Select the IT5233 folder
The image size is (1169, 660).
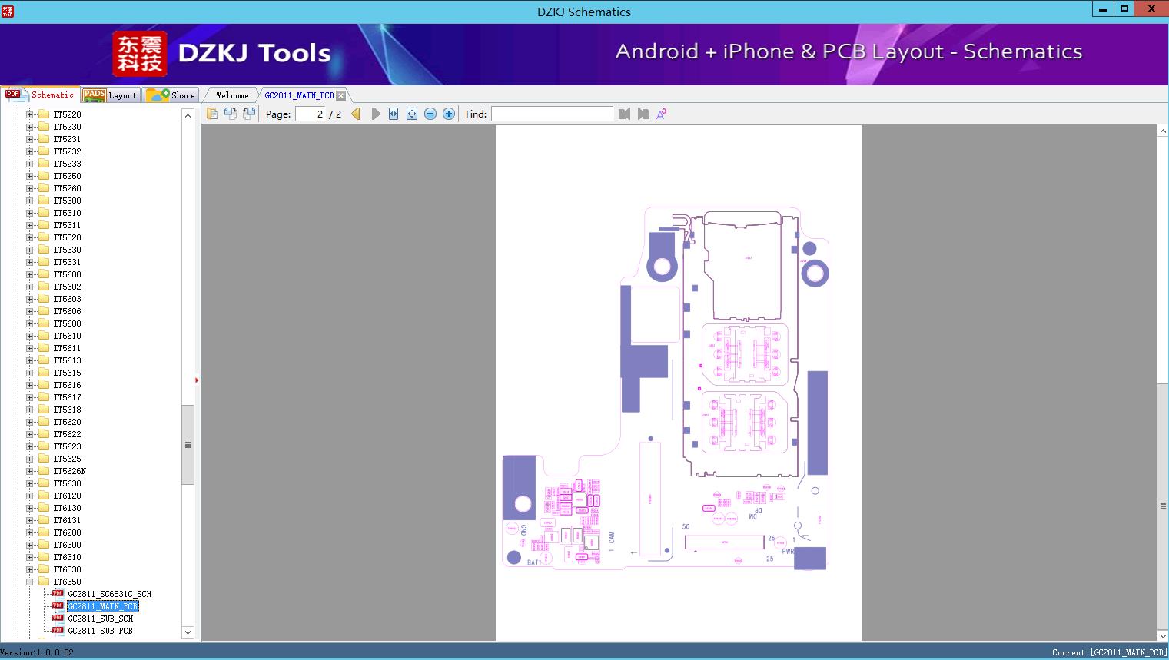tap(67, 164)
